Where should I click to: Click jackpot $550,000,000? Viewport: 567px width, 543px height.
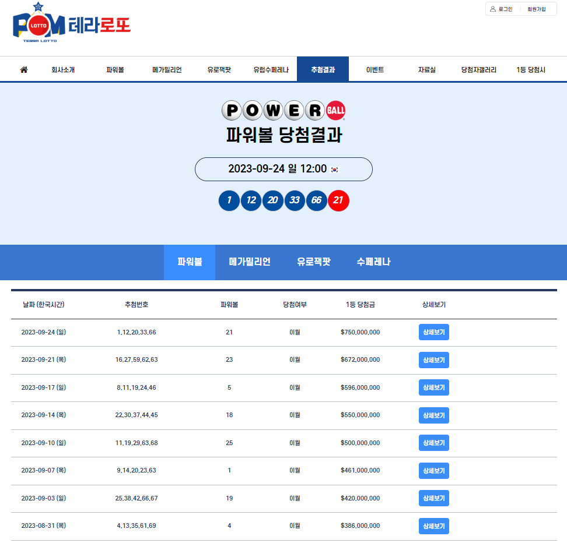(x=360, y=415)
